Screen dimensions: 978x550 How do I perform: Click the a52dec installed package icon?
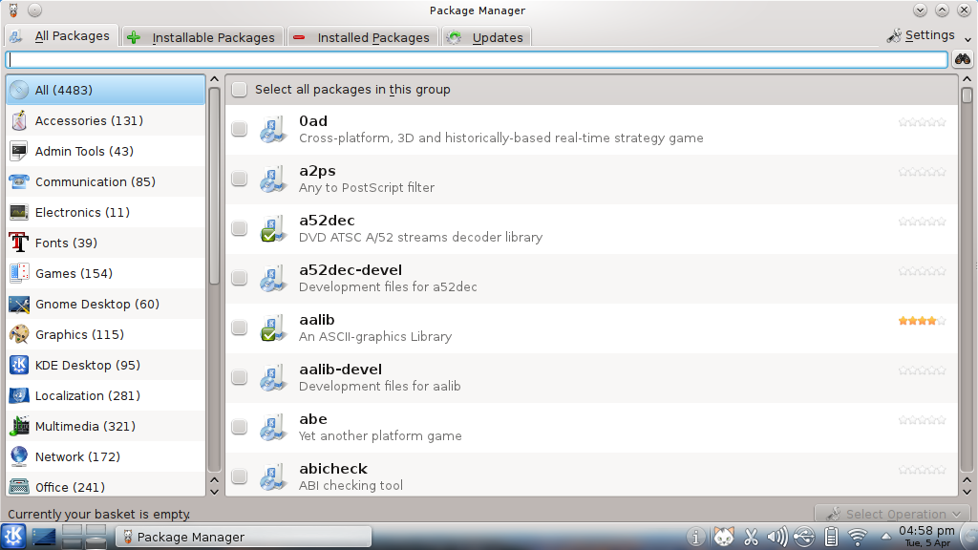pyautogui.click(x=273, y=229)
